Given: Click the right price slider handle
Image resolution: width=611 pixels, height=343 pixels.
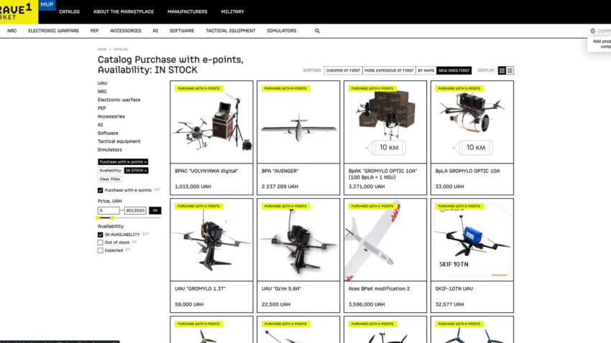Looking at the screenshot, I should [112, 217].
